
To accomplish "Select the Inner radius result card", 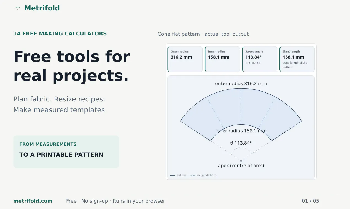I will click(222, 59).
